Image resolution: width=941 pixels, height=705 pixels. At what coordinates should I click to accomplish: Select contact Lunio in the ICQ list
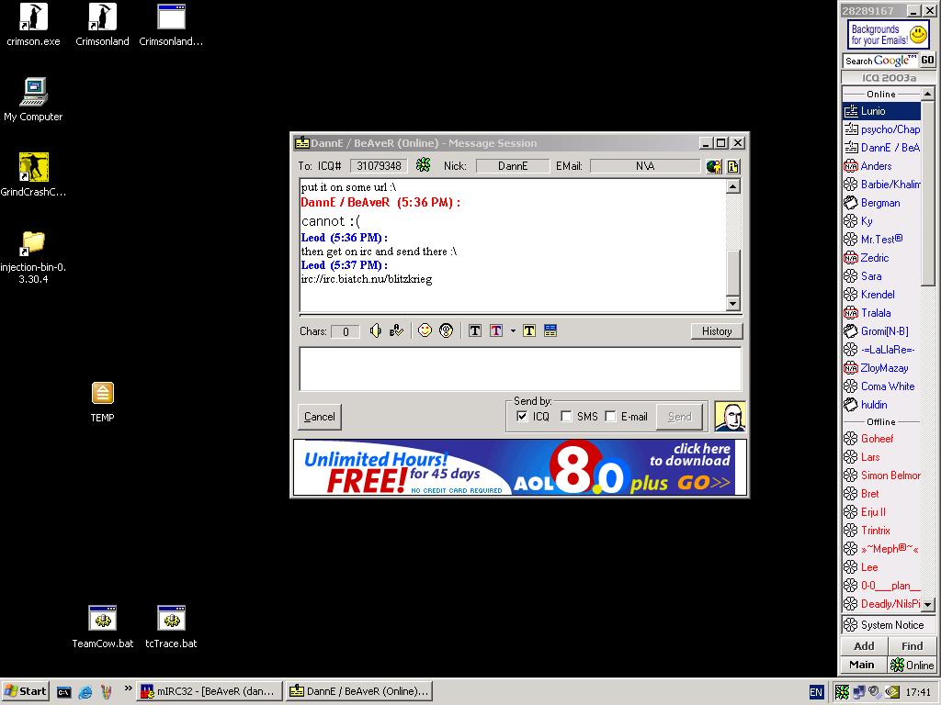click(881, 111)
